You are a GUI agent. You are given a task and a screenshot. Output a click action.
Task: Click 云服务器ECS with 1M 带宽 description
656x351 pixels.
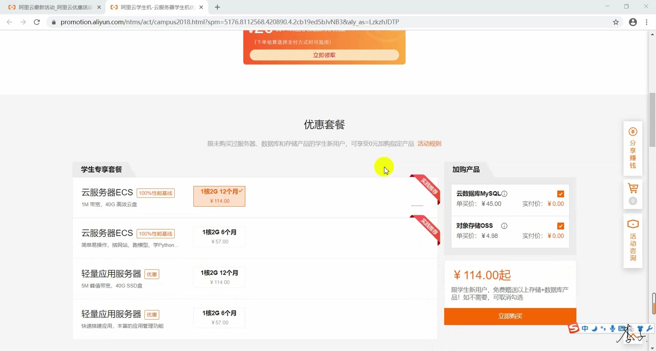107,193
